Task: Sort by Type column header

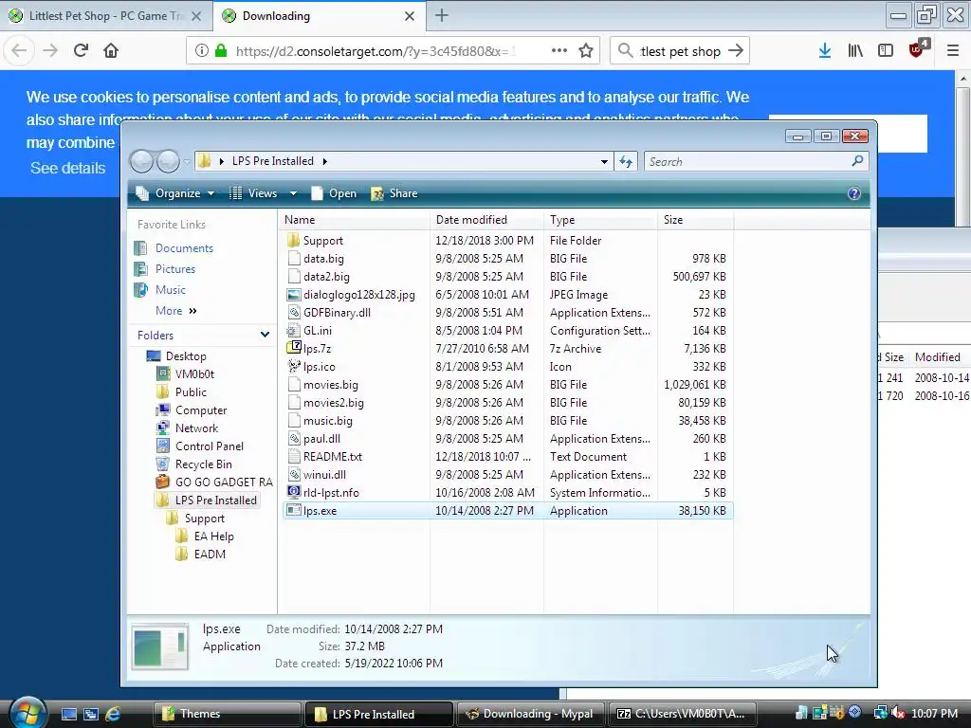Action: (600, 220)
